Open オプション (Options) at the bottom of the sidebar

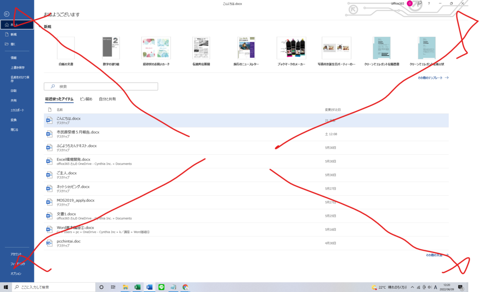[x=15, y=273]
